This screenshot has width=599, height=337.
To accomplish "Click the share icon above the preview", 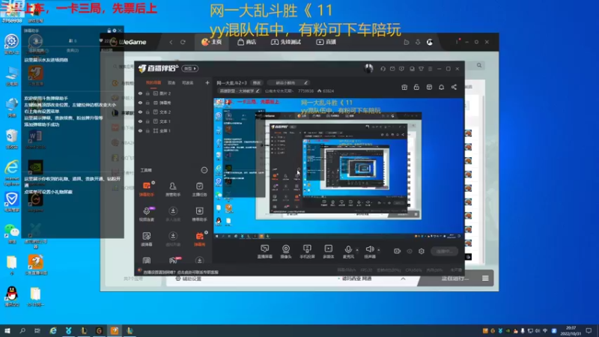I will point(454,87).
